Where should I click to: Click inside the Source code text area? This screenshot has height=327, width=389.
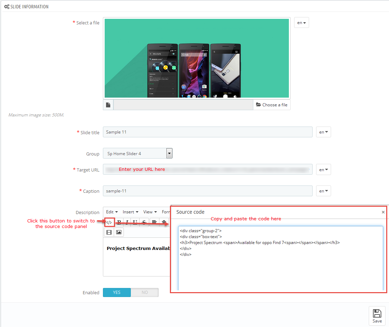[280, 258]
